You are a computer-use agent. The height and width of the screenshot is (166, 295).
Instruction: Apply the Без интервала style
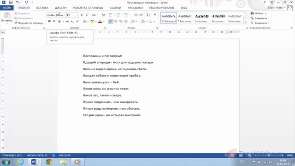pyautogui.click(x=185, y=18)
